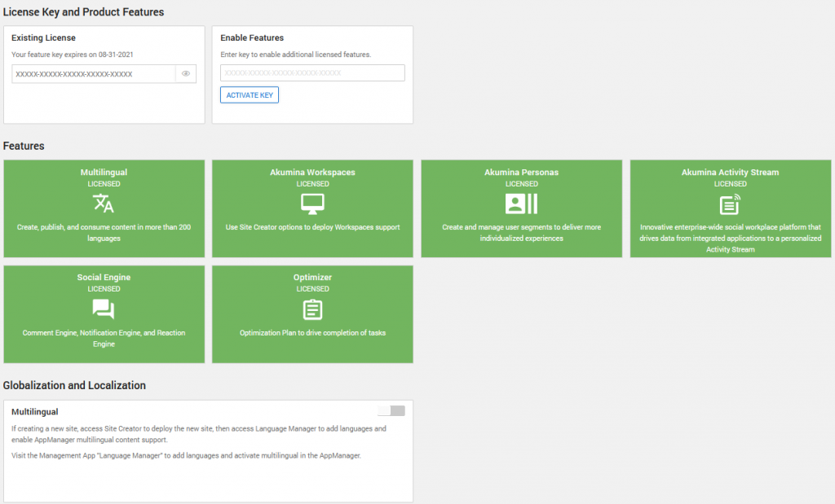Image resolution: width=835 pixels, height=504 pixels.
Task: Click the Activity Stream feed icon
Action: 730,204
